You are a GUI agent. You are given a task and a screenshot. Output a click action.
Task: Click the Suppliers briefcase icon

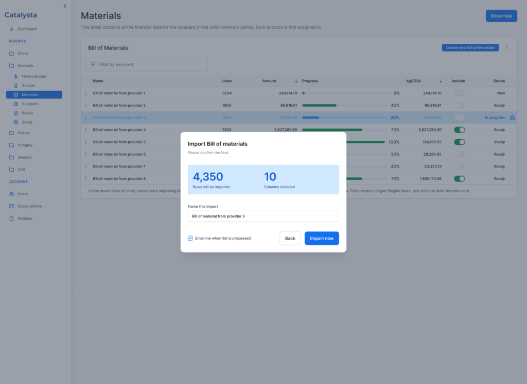tap(16, 104)
